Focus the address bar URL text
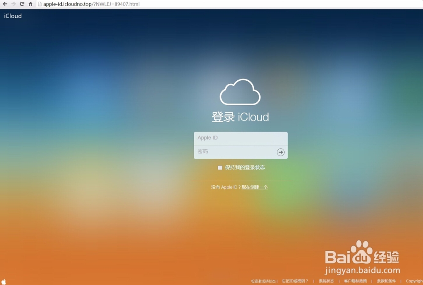 [x=91, y=4]
